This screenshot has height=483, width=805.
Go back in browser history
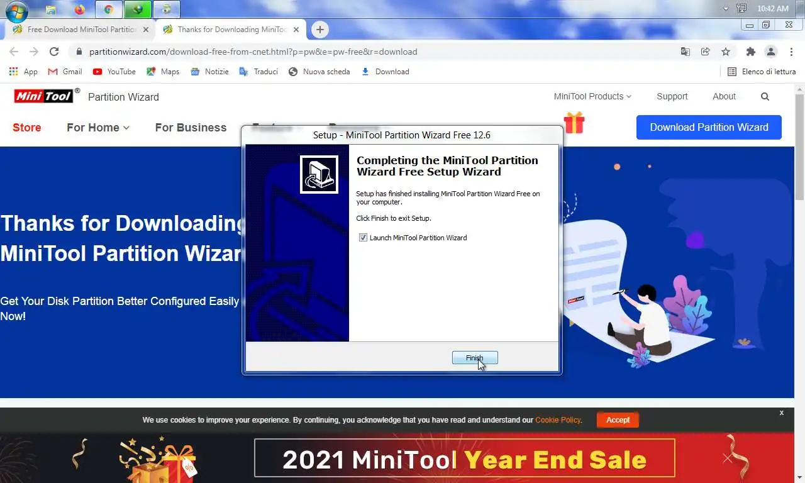tap(14, 52)
